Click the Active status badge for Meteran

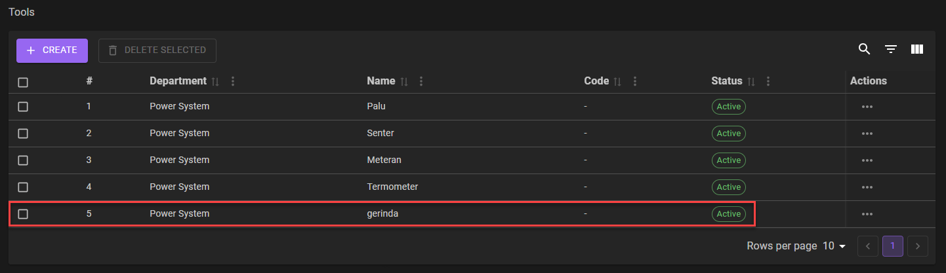coord(728,160)
